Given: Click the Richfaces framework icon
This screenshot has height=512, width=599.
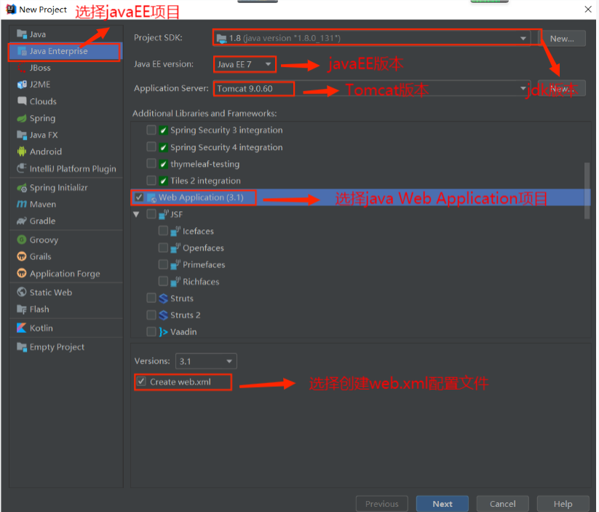Looking at the screenshot, I should click(175, 281).
